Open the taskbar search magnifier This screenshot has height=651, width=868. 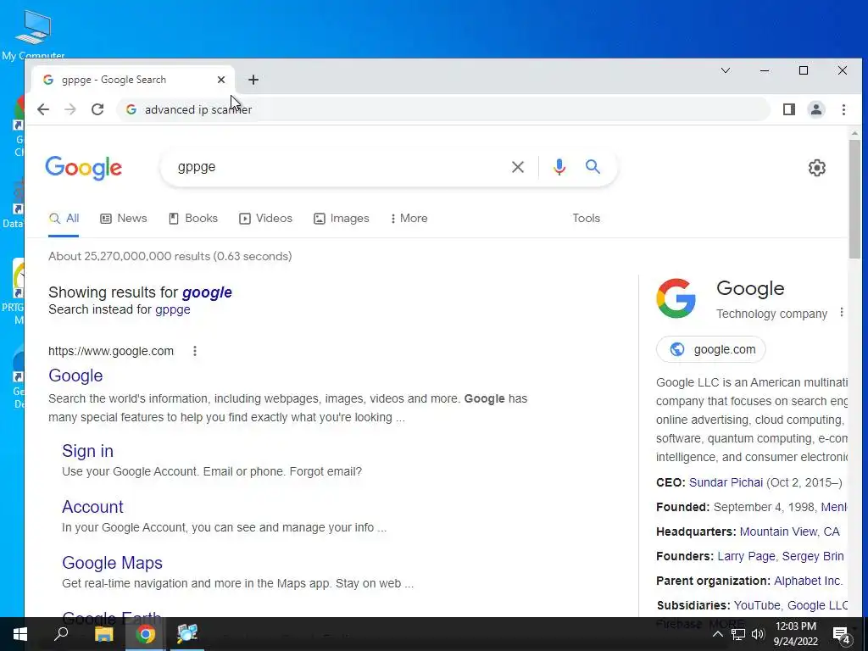[61, 634]
